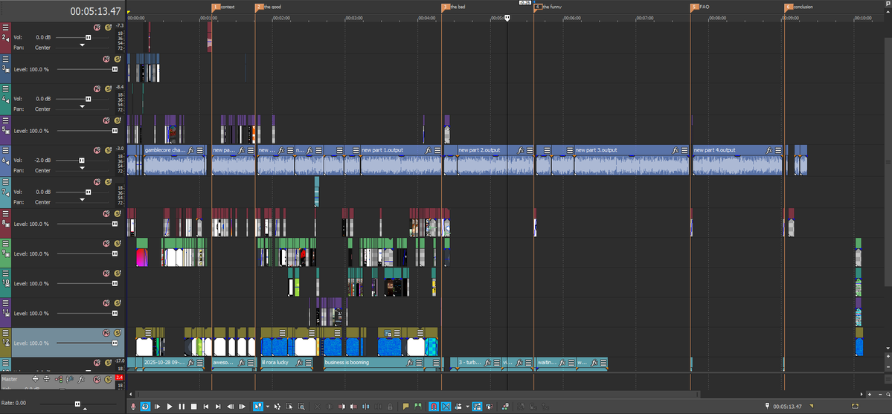This screenshot has width=892, height=414.
Task: Go to project start button
Action: tap(206, 407)
